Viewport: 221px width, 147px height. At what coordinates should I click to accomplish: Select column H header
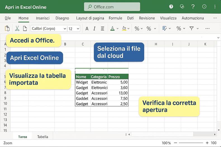pyautogui.click(x=156, y=44)
